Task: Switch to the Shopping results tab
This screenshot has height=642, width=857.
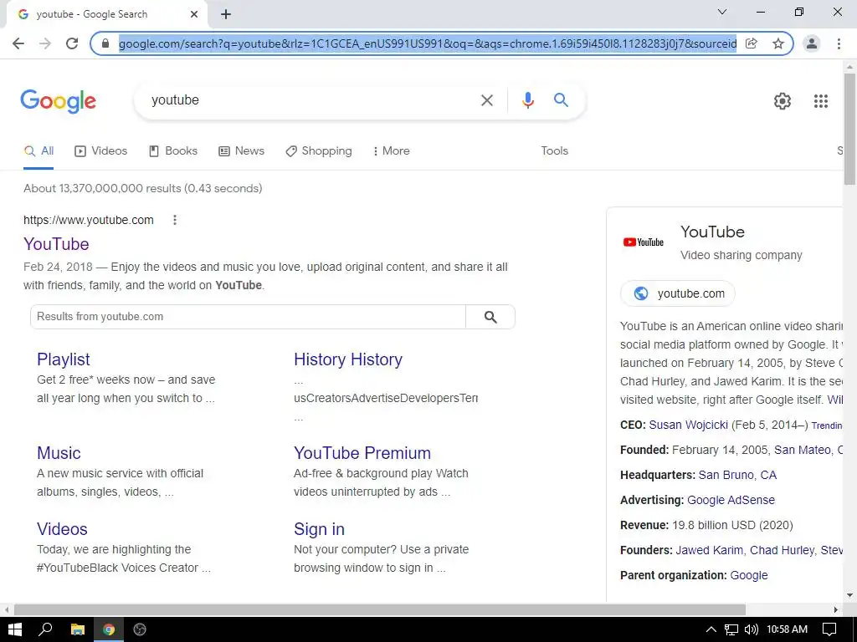Action: coord(319,151)
